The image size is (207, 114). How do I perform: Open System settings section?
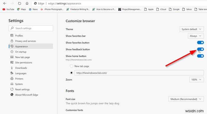pyautogui.click(x=31, y=84)
